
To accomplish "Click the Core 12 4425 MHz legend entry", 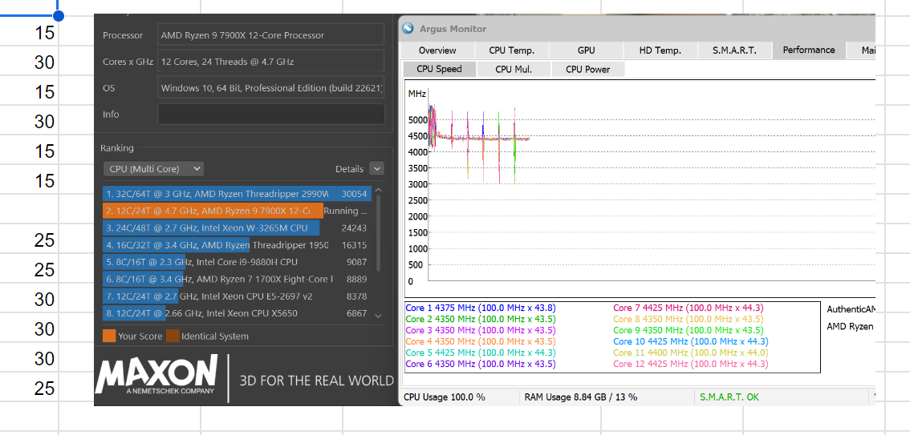I will (x=691, y=364).
